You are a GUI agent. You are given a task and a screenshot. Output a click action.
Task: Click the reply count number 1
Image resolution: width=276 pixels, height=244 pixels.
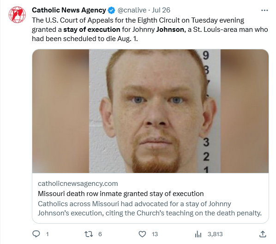pos(47,234)
